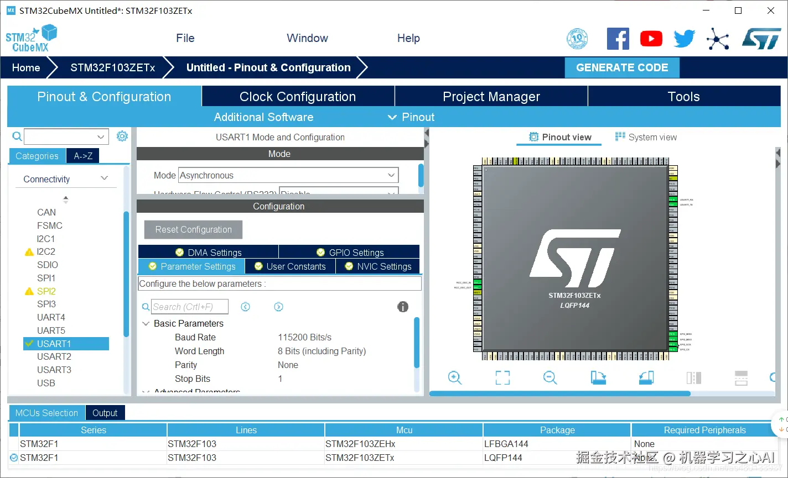Open the YouTube icon link

tap(651, 39)
